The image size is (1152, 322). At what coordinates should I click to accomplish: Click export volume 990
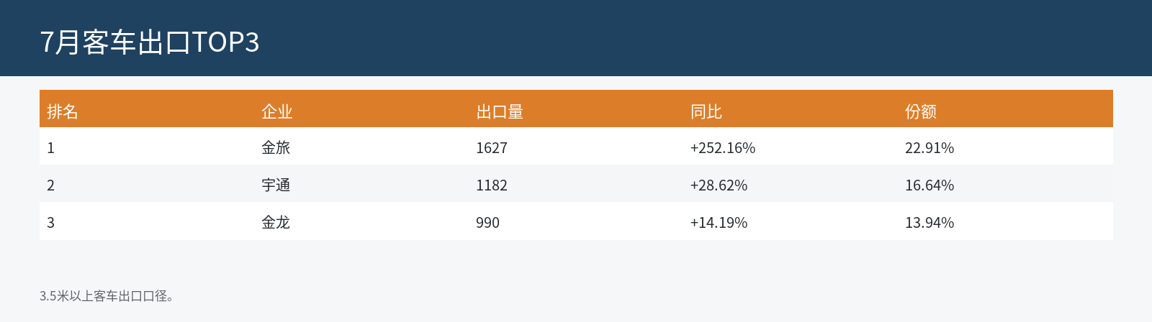[487, 223]
